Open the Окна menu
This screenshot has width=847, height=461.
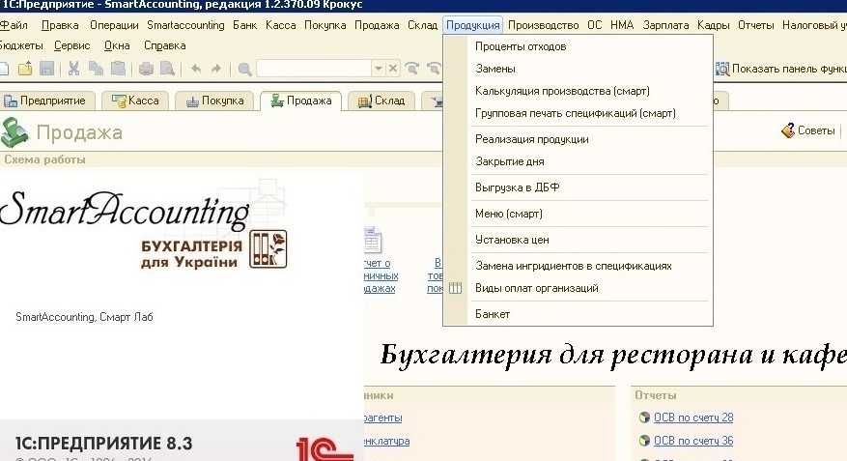tap(117, 46)
